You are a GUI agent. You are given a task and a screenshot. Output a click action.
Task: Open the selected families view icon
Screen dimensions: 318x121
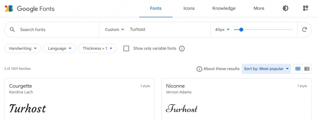click(x=306, y=8)
